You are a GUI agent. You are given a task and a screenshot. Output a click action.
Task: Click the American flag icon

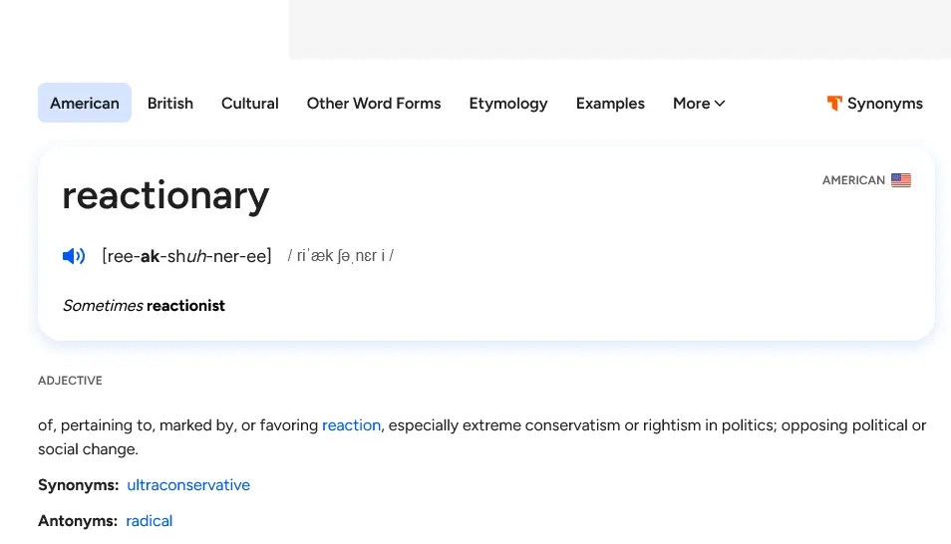(x=901, y=180)
